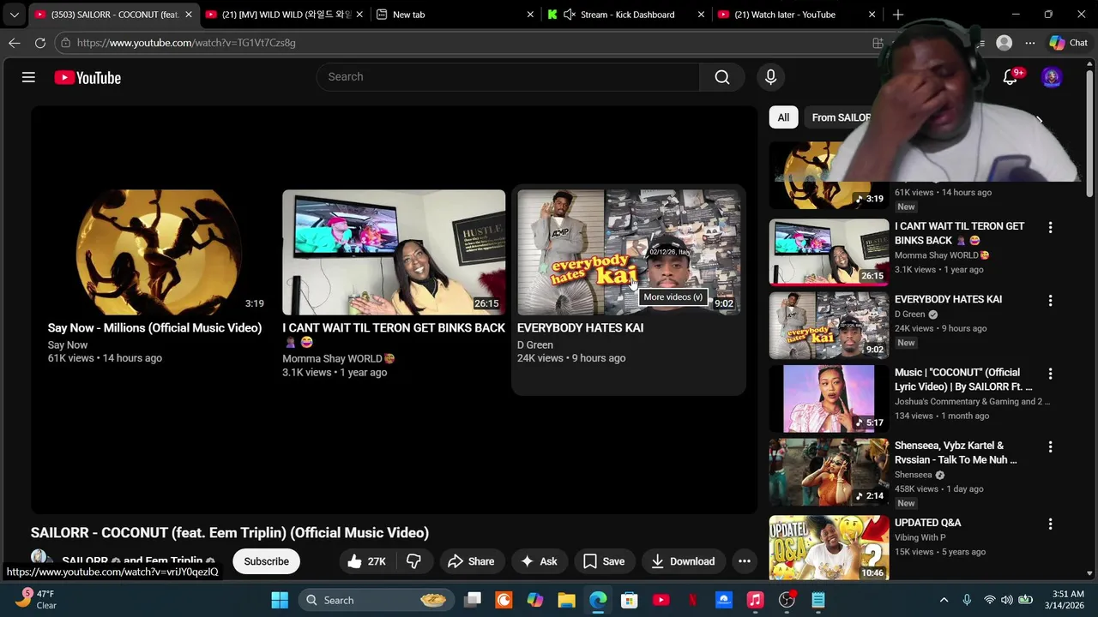Show hidden system tray icons

[x=944, y=600]
